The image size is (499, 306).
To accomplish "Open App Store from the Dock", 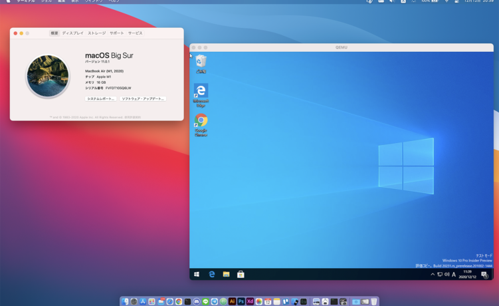I will coord(143,301).
